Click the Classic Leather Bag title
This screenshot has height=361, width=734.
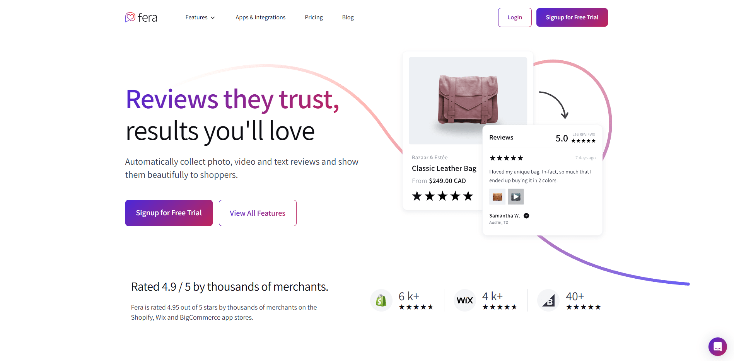[444, 169]
